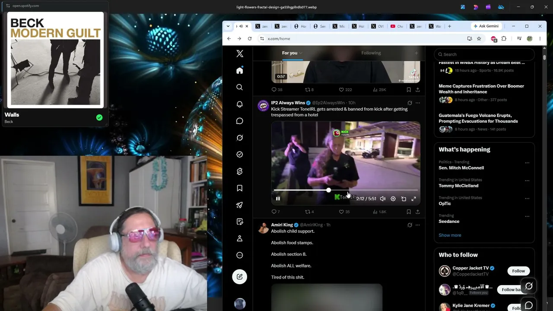
Task: Pause the TonelRL video
Action: [278, 199]
